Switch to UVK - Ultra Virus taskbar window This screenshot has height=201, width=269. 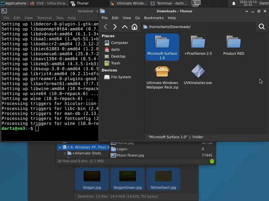coord(49,3)
